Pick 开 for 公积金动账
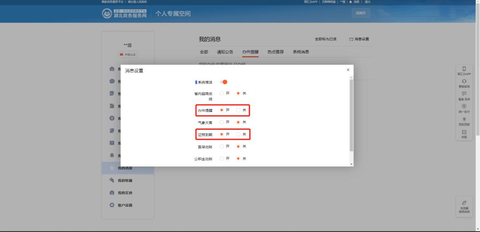480x232 pixels. click(222, 159)
